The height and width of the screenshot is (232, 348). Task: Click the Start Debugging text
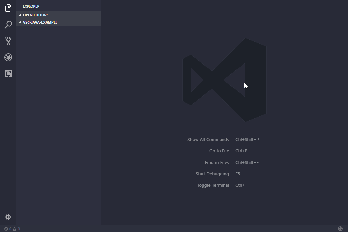212,174
